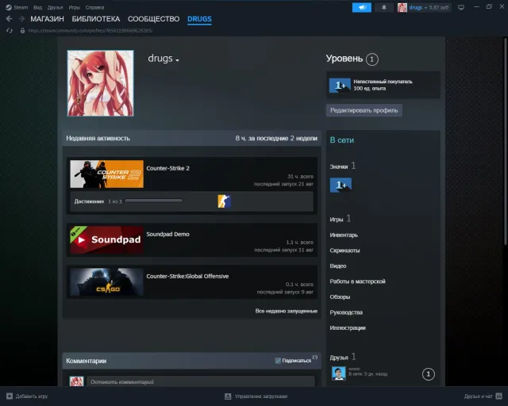
Task: Open friends and chat icon
Action: [499, 396]
